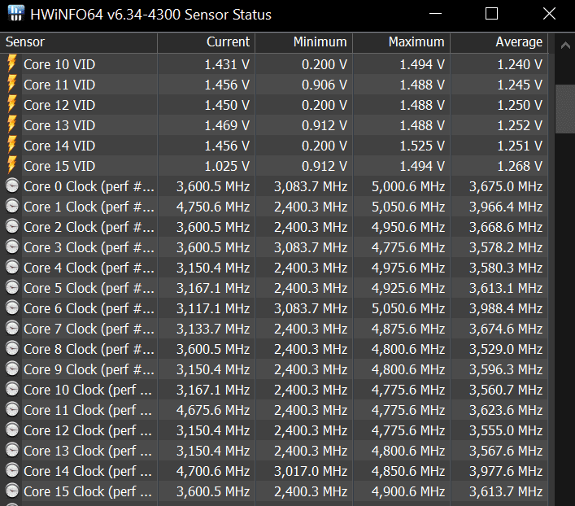Screen dimensions: 575x506
Task: Click the Maximum column header
Action: tap(416, 42)
